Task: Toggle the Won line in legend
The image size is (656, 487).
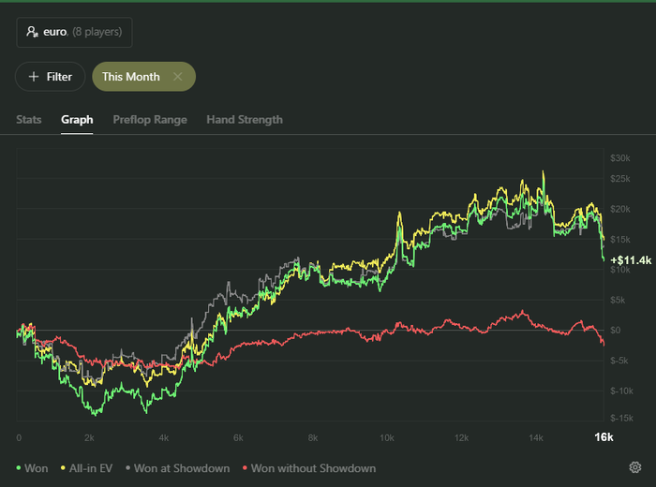Action: 32,468
